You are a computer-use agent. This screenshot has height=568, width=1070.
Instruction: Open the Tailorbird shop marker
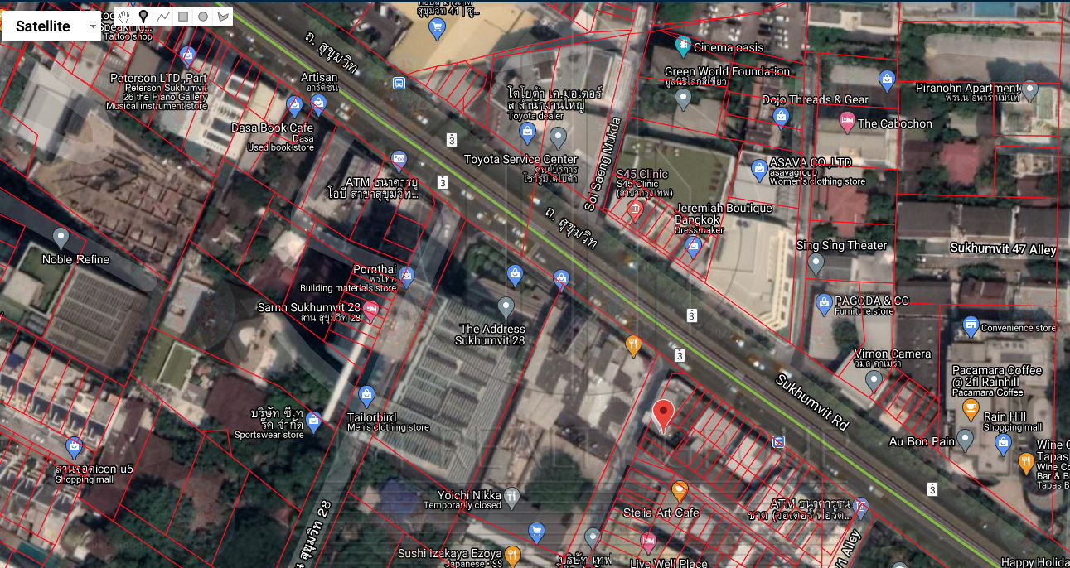pos(366,396)
